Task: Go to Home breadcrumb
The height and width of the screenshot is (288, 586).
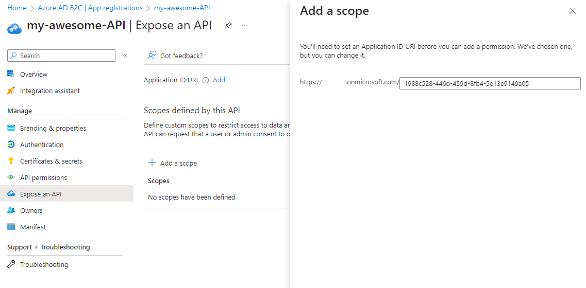Action: point(17,8)
